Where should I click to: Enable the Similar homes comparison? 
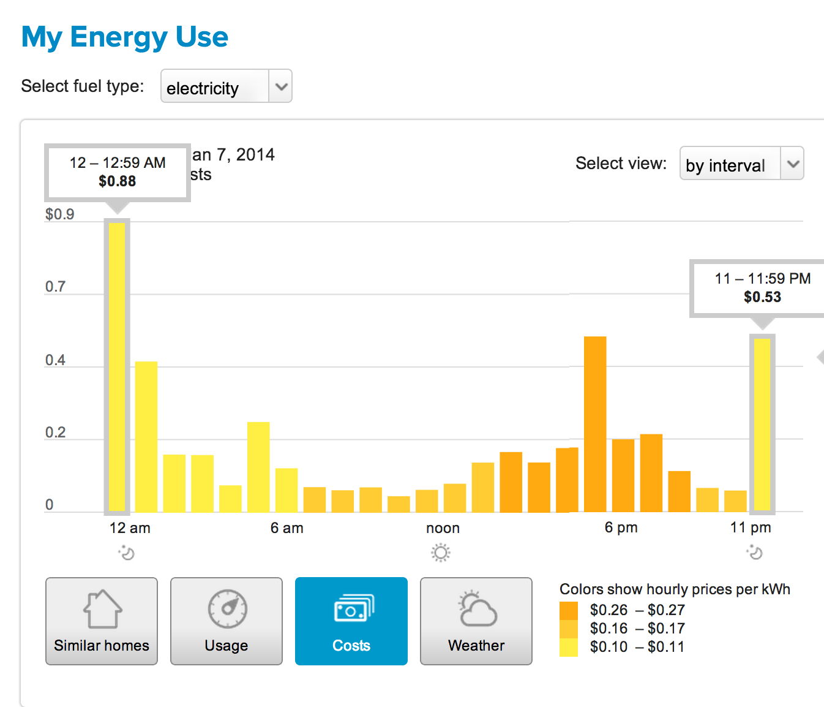[x=101, y=621]
